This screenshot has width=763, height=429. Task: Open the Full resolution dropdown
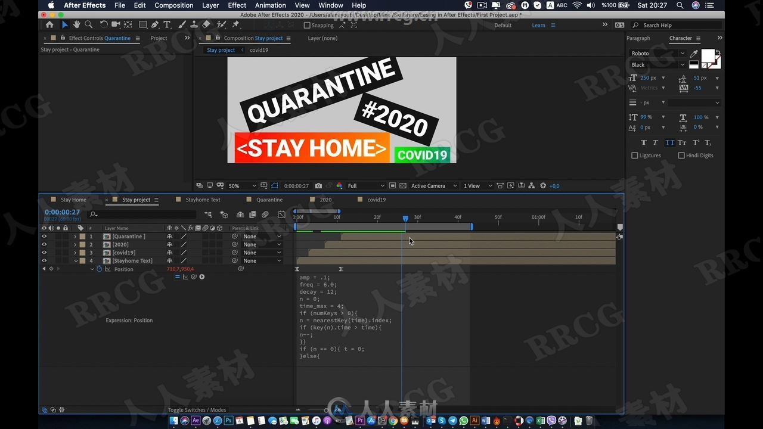coord(366,186)
